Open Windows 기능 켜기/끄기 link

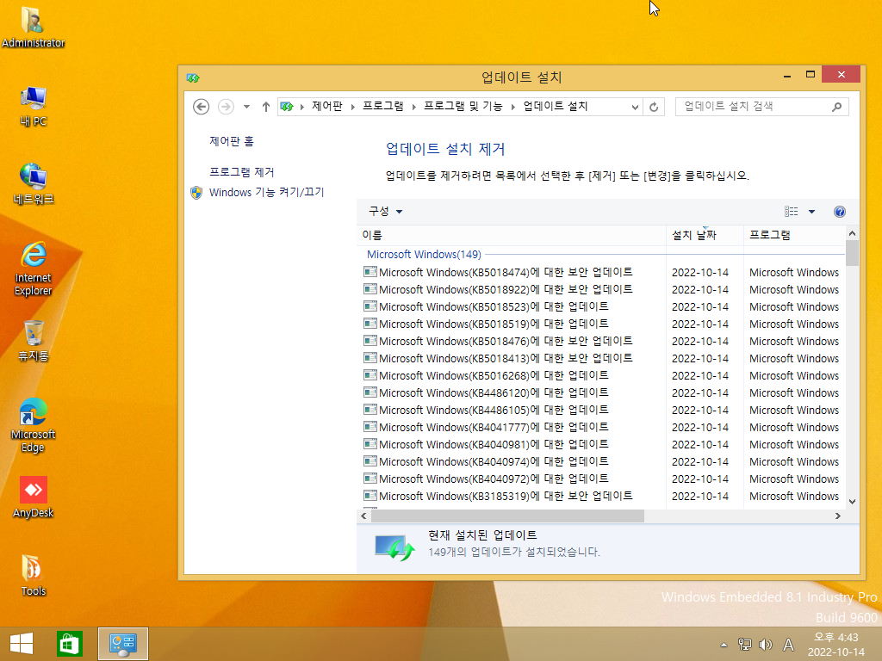tap(267, 192)
